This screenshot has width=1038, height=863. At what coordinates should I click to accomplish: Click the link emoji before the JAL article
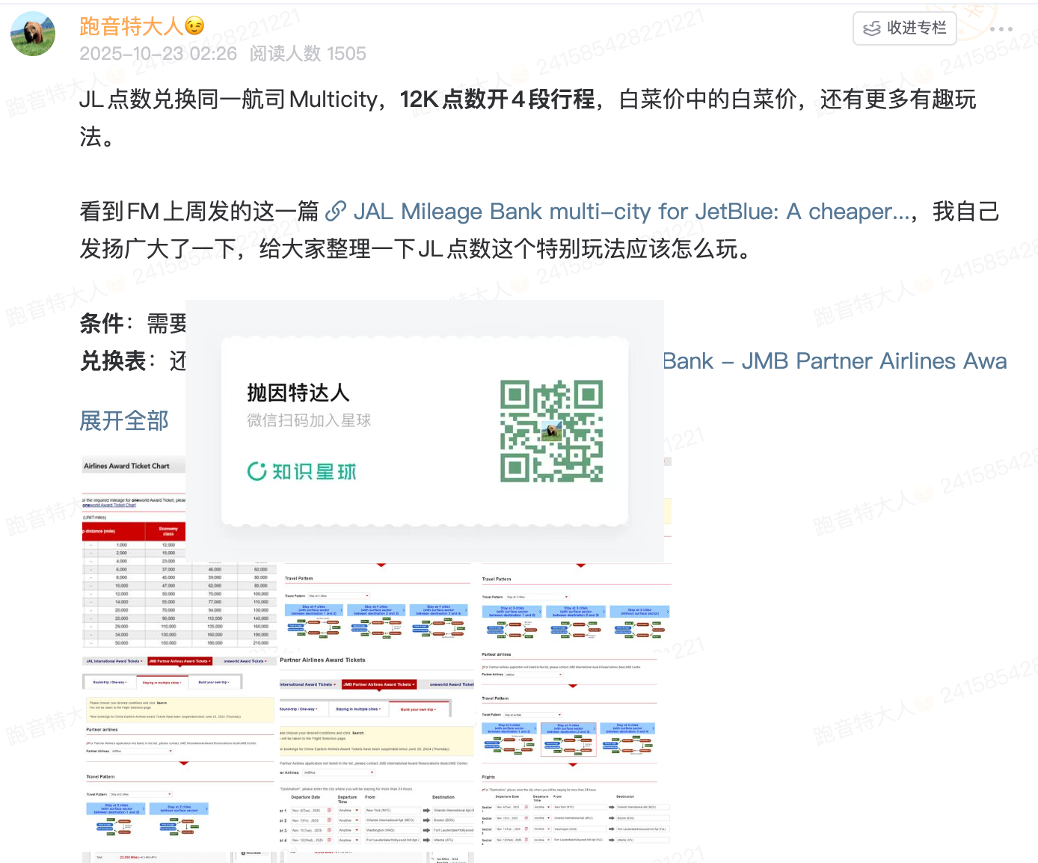click(336, 212)
